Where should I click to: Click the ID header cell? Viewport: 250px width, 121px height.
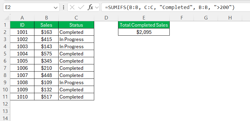pyautogui.click(x=22, y=25)
